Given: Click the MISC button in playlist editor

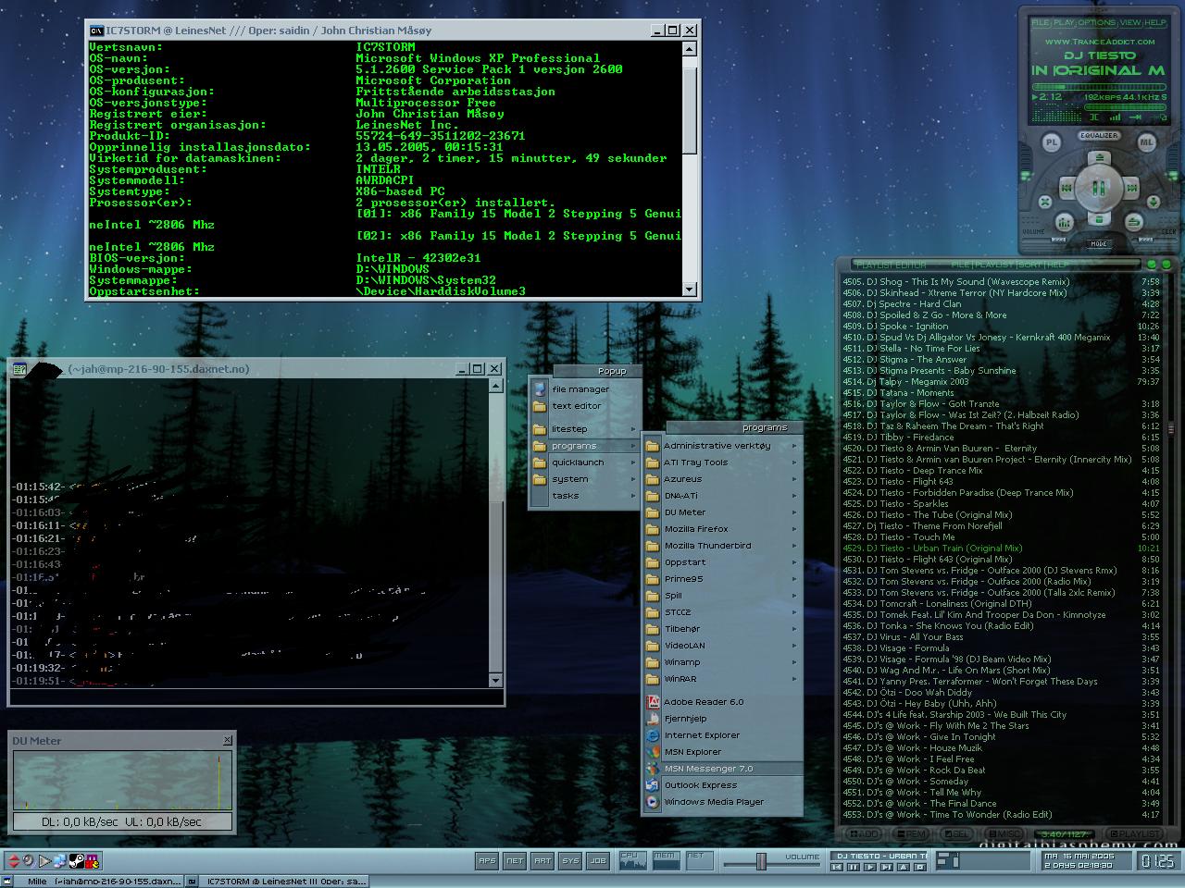Looking at the screenshot, I should pyautogui.click(x=1005, y=833).
